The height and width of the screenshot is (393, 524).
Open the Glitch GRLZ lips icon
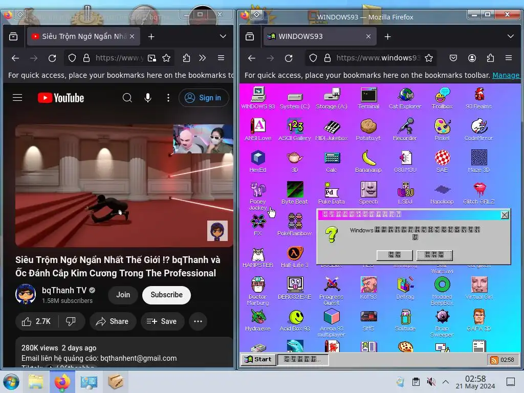tap(479, 193)
